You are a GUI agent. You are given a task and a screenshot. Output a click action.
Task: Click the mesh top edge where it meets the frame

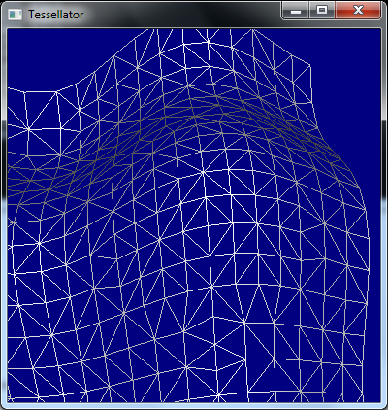click(x=201, y=30)
